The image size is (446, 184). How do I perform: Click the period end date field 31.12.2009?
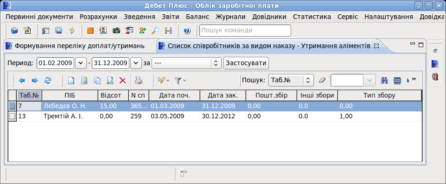111,63
